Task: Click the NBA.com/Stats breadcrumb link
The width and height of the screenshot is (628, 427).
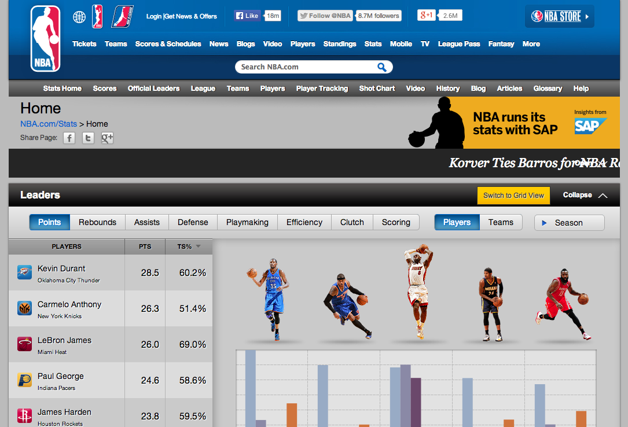Action: (x=49, y=124)
